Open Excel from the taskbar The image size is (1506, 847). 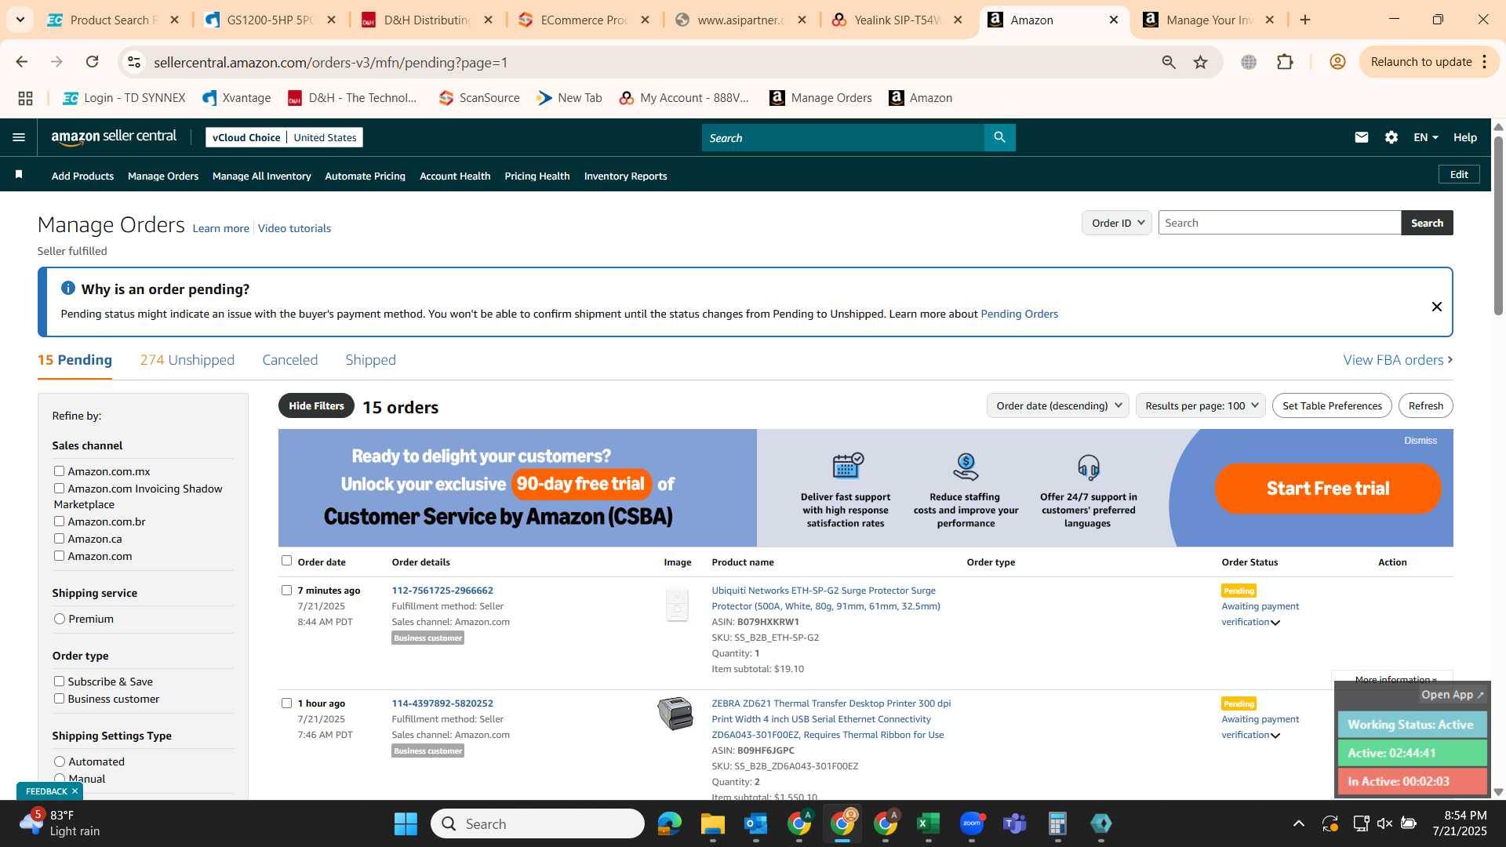click(x=929, y=823)
